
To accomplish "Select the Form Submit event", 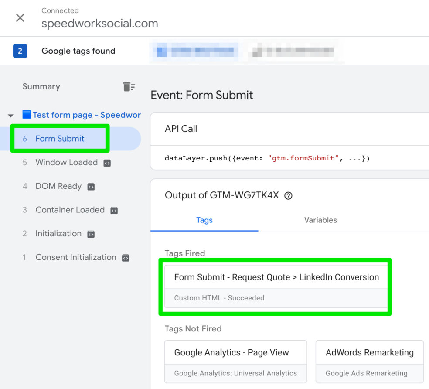I will coord(60,139).
